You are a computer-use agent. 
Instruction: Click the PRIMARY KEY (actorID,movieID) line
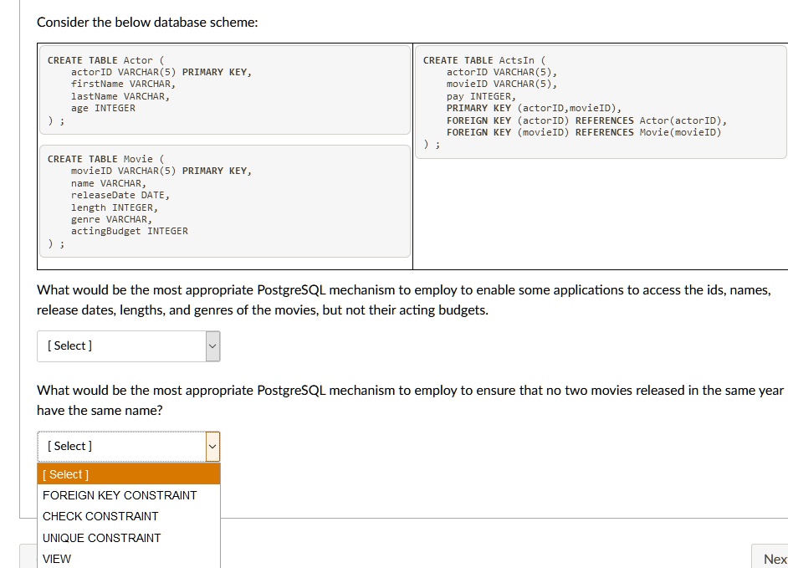[534, 109]
